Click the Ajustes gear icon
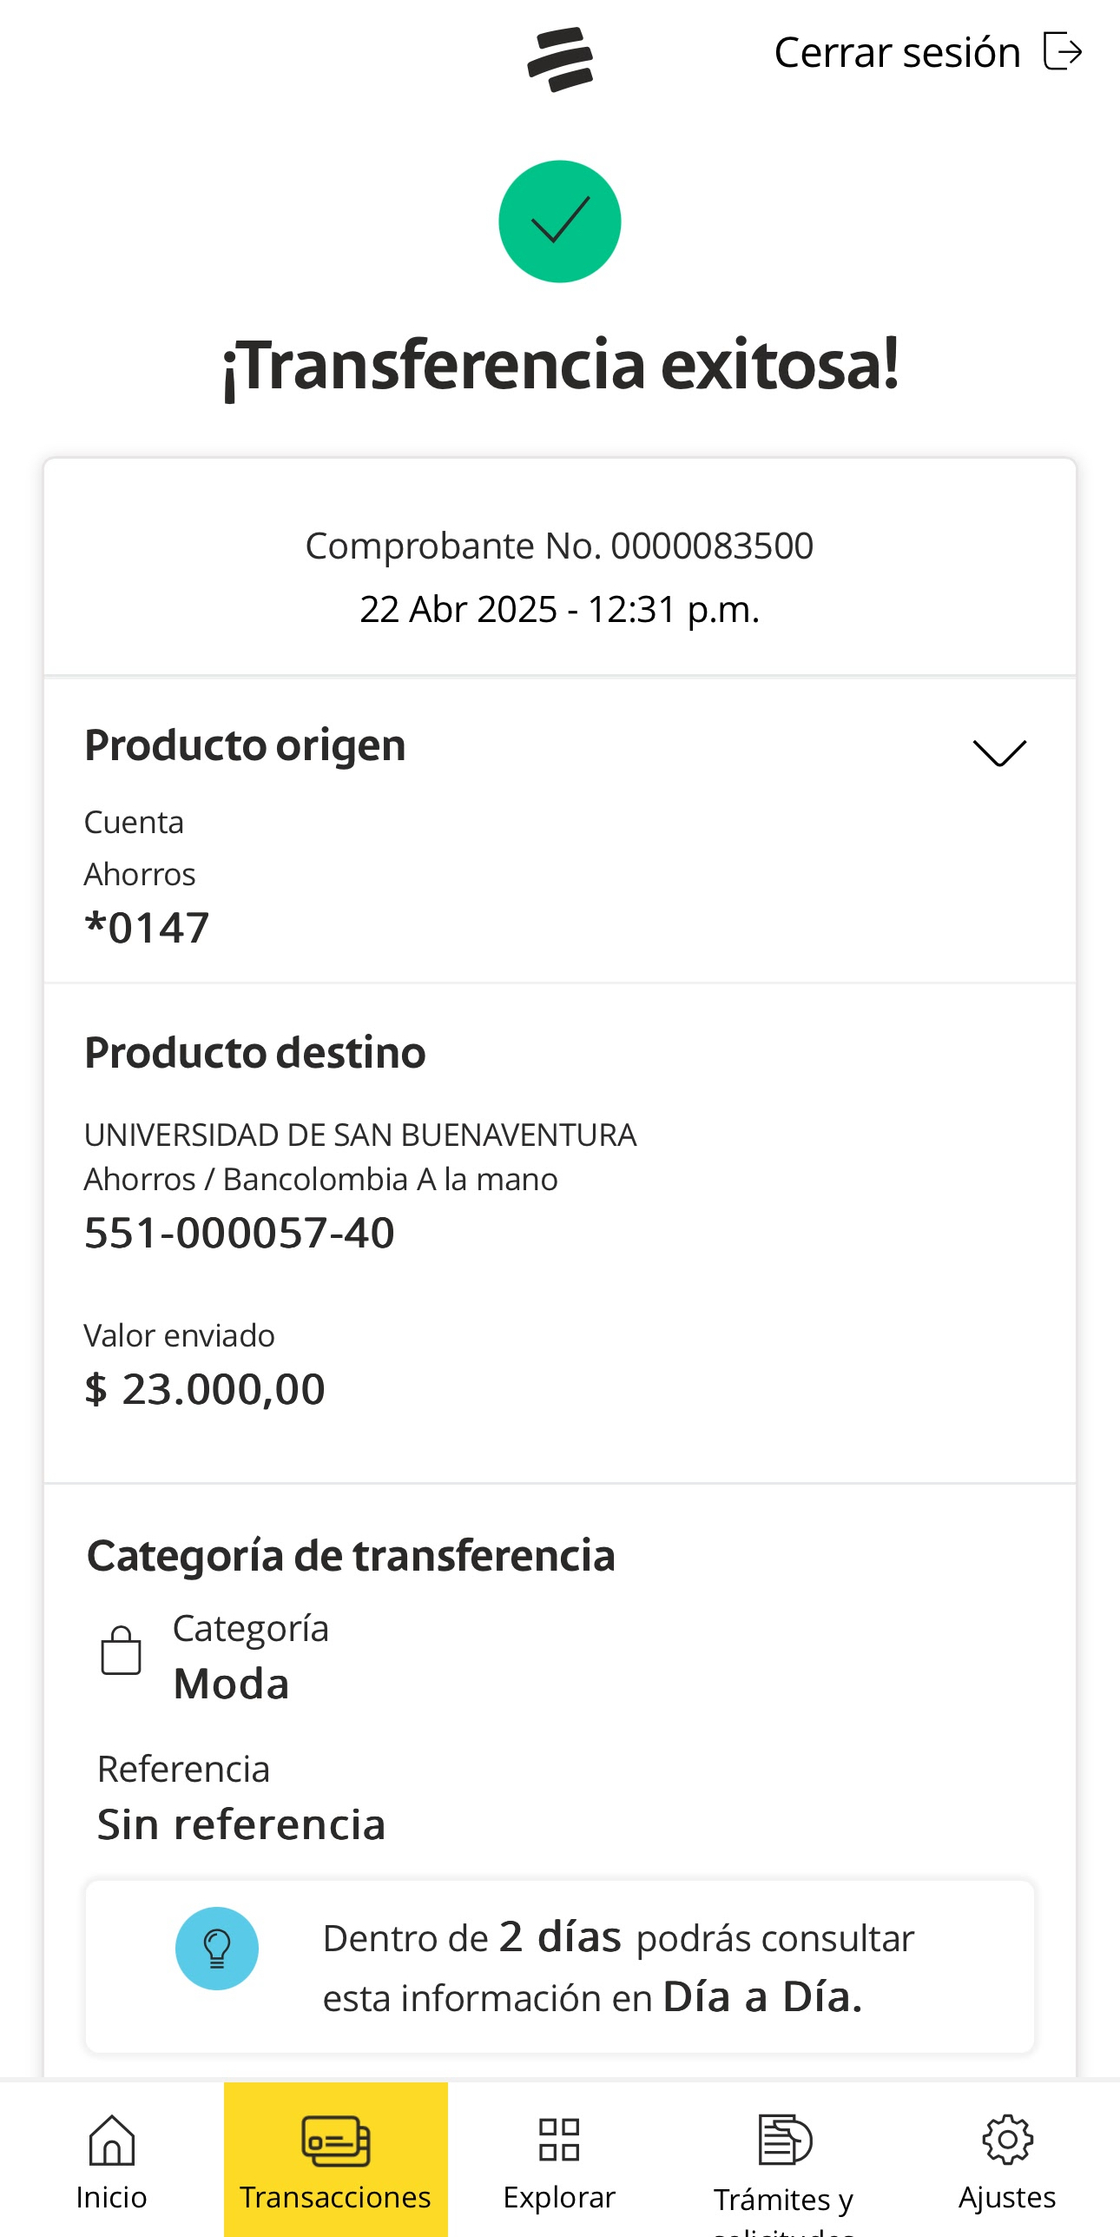 (1007, 2140)
